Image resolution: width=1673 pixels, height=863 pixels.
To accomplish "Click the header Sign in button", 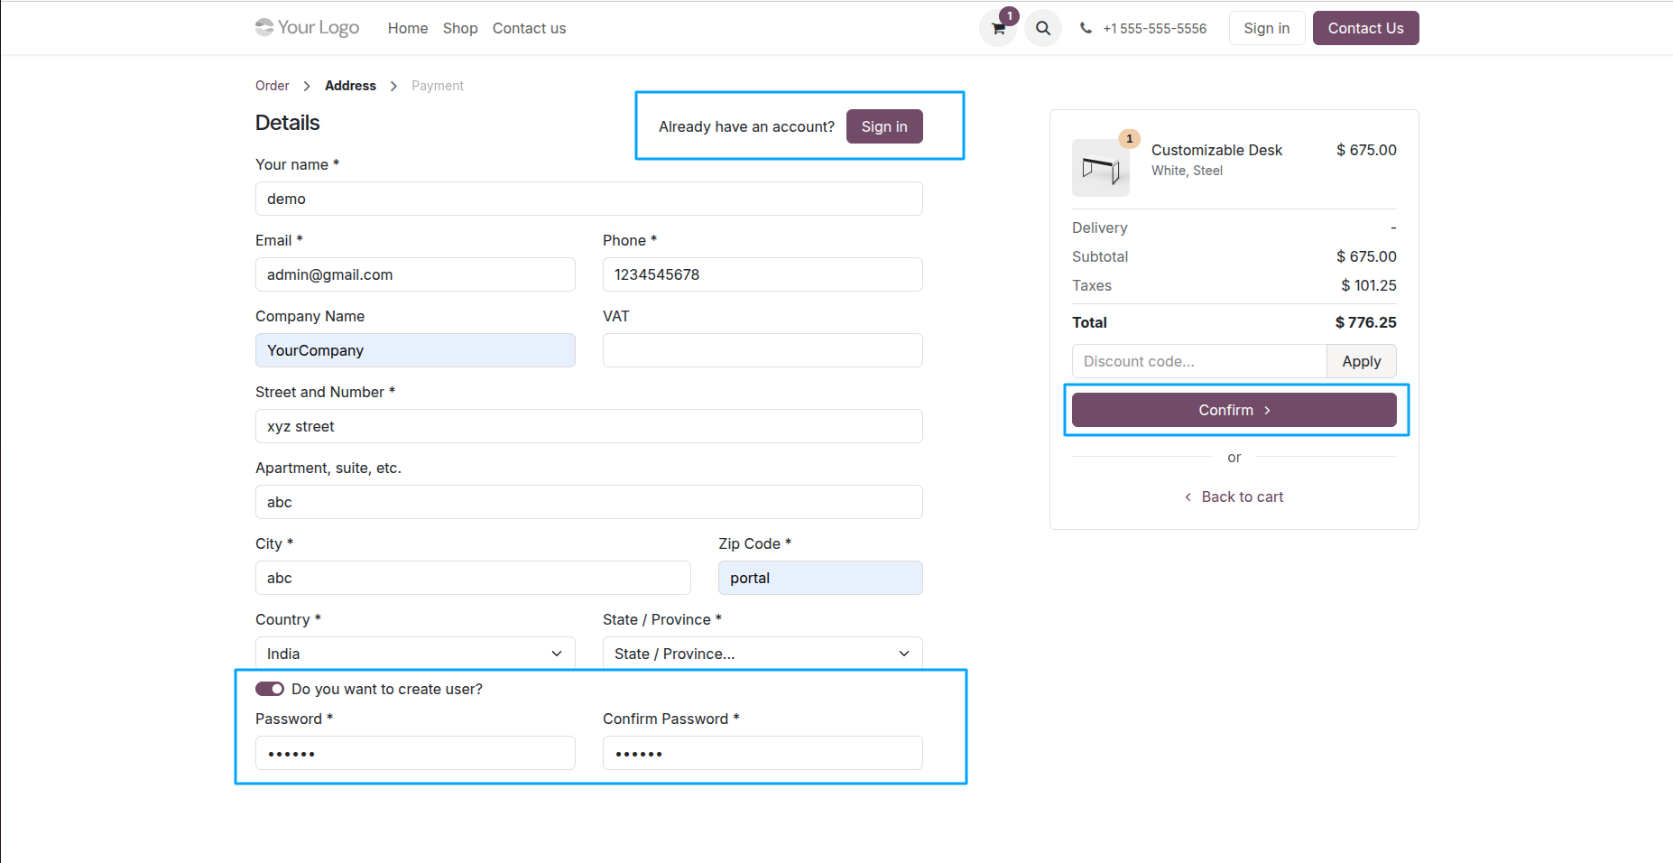I will click(1267, 28).
